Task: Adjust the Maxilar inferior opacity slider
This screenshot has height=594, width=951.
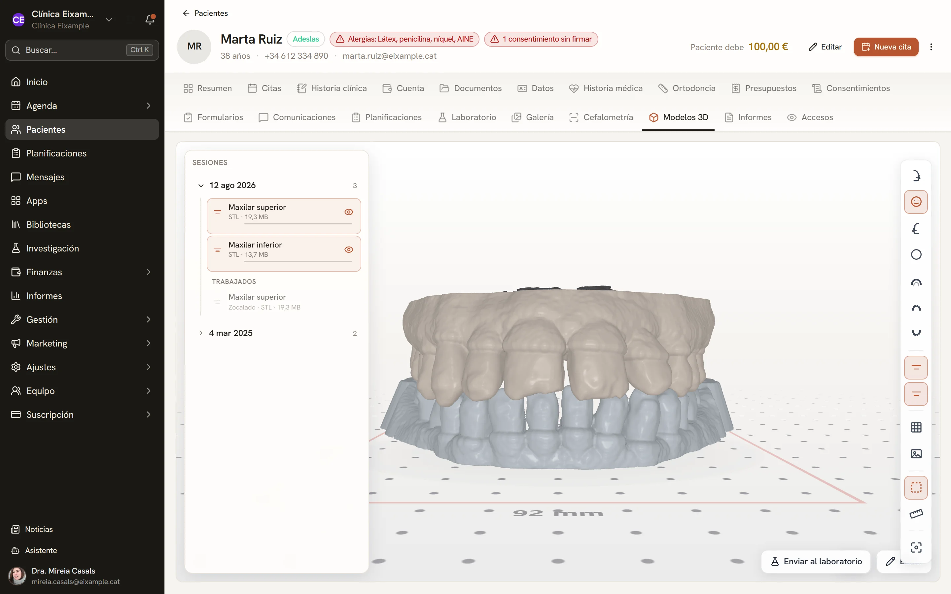Action: point(298,261)
